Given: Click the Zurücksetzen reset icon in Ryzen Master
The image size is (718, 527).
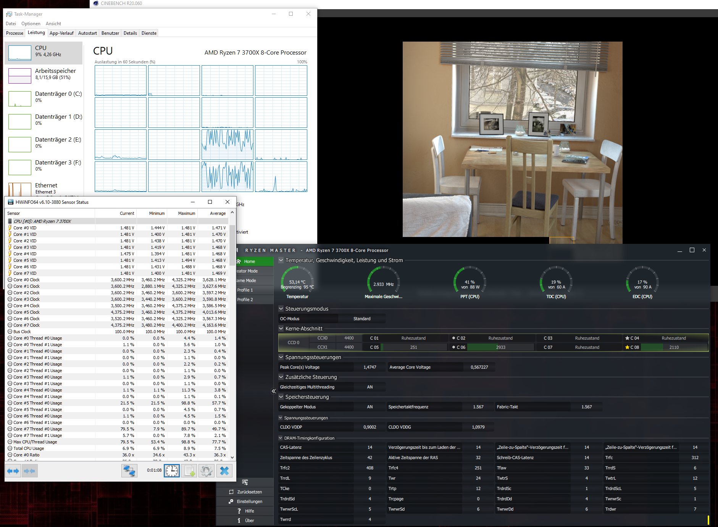Looking at the screenshot, I should [x=231, y=492].
